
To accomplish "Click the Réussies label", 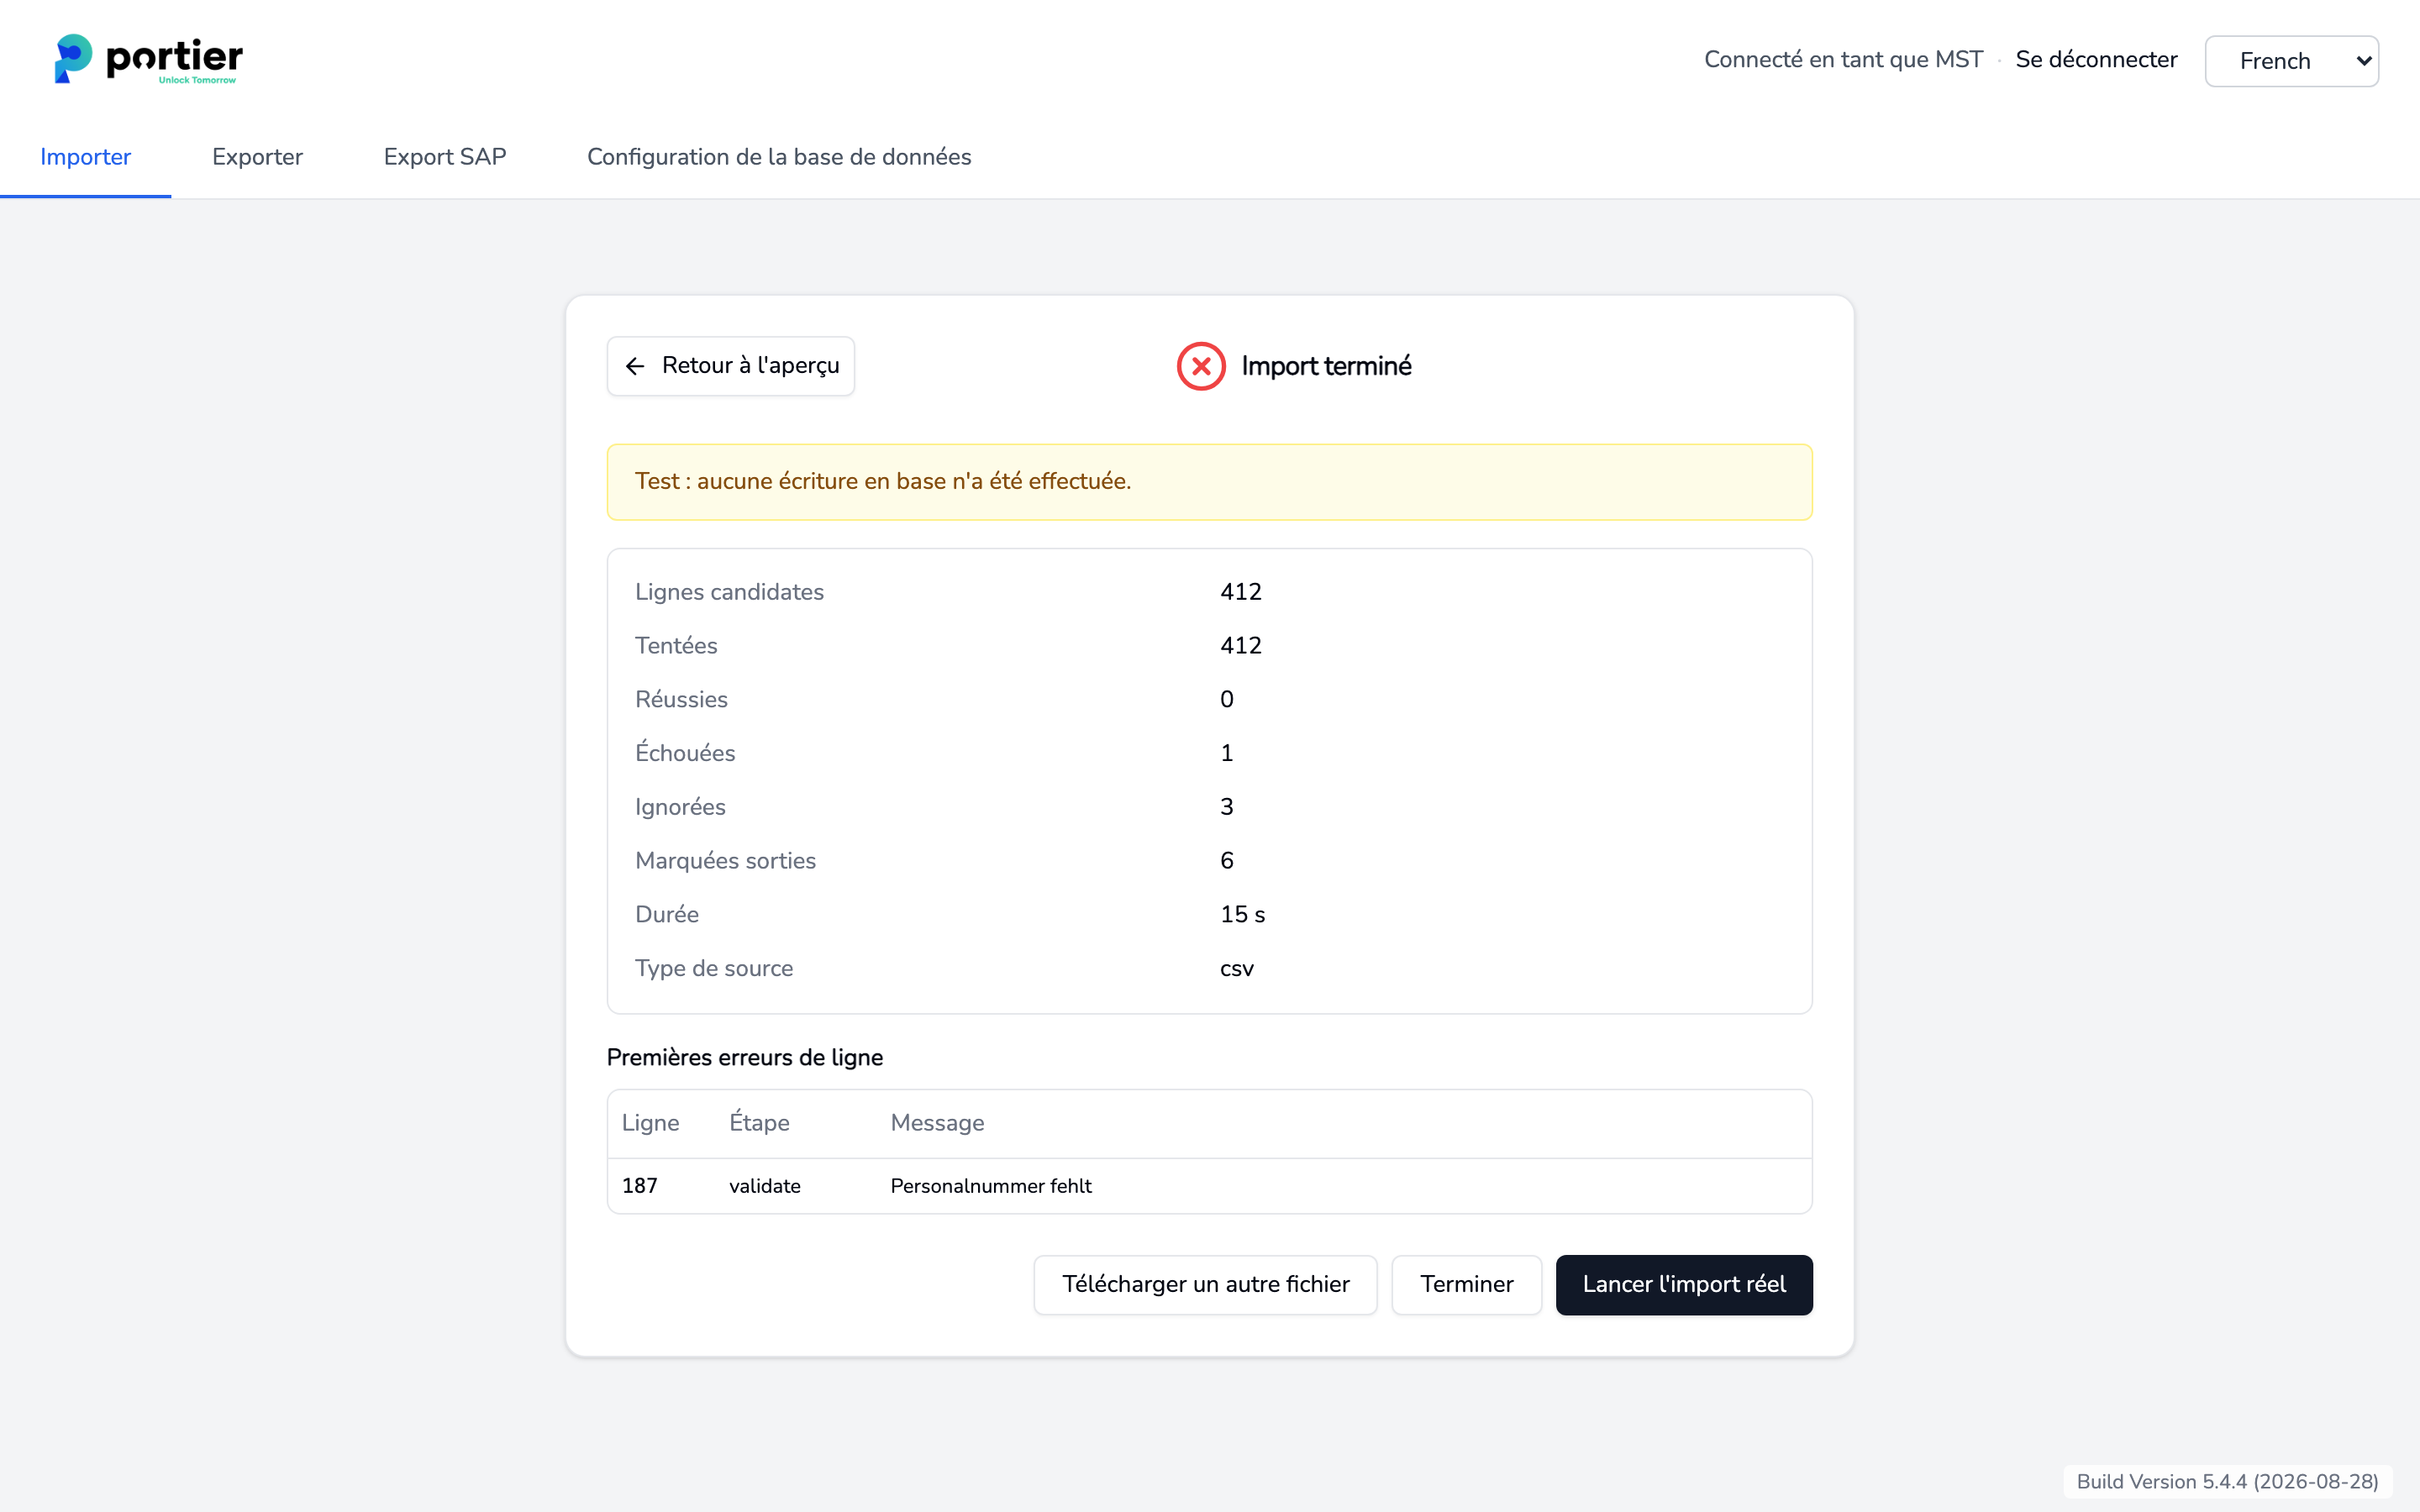I will point(681,700).
